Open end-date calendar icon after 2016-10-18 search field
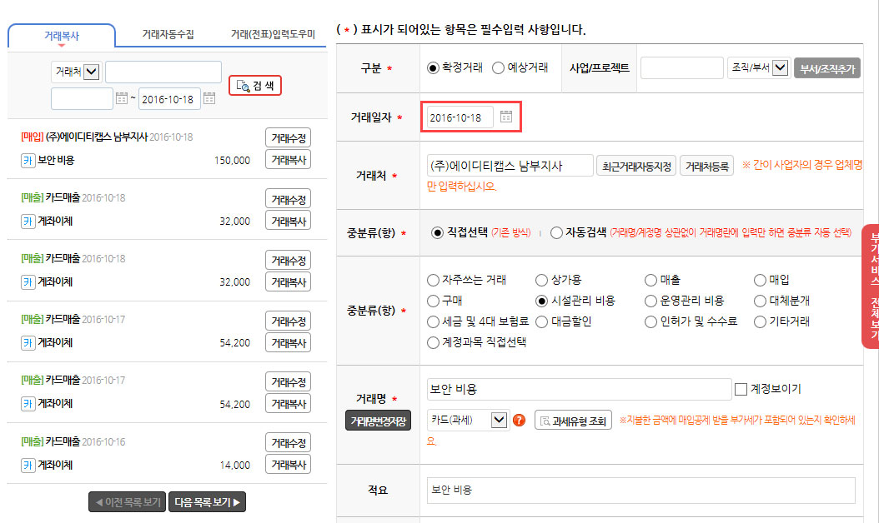Screen dimensions: 879x523 tap(209, 98)
